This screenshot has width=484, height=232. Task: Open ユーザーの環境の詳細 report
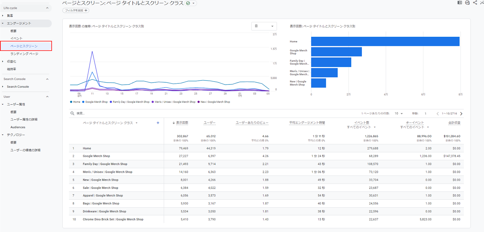click(x=25, y=150)
